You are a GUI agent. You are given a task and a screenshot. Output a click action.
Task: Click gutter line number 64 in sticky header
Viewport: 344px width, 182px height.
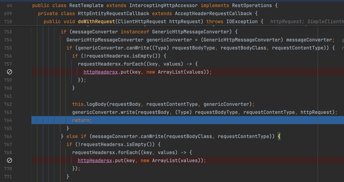[10, 6]
